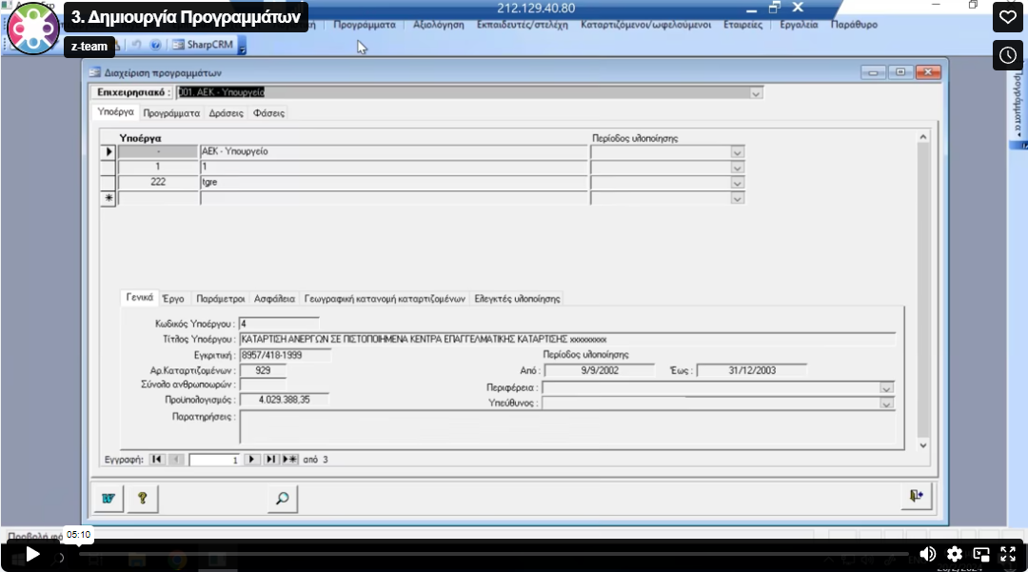Open the video settings gear
1028x572 pixels.
pyautogui.click(x=955, y=554)
